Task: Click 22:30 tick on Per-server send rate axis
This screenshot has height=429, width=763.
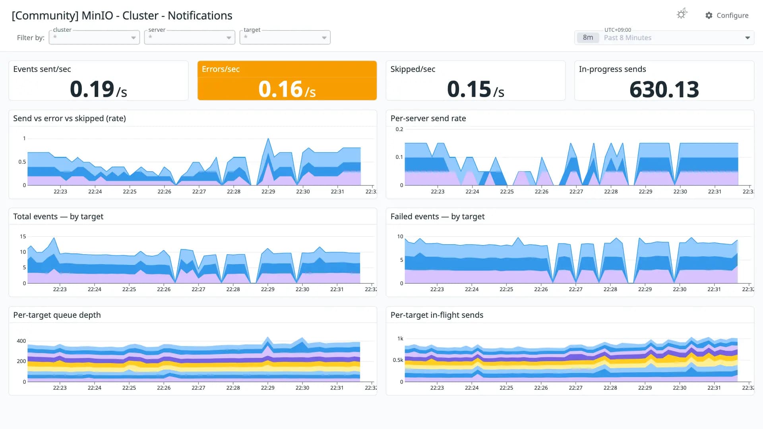Action: 680,191
